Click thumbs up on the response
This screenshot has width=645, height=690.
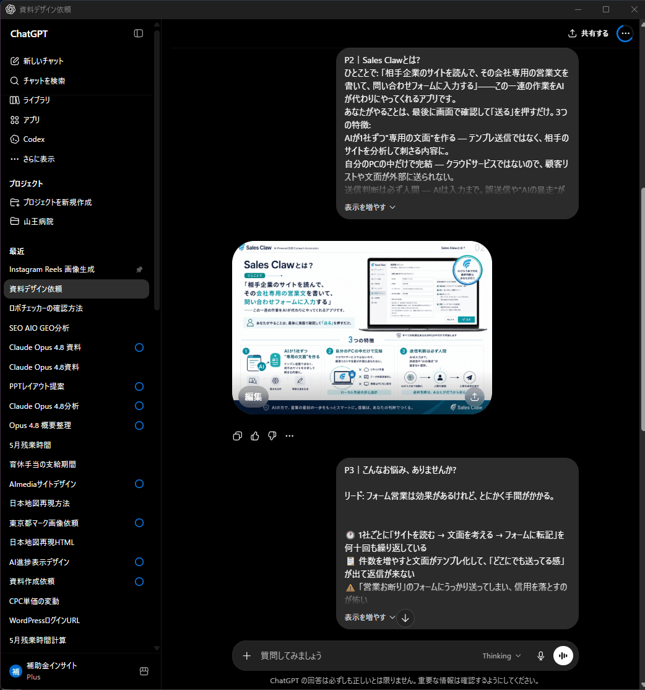tap(254, 436)
